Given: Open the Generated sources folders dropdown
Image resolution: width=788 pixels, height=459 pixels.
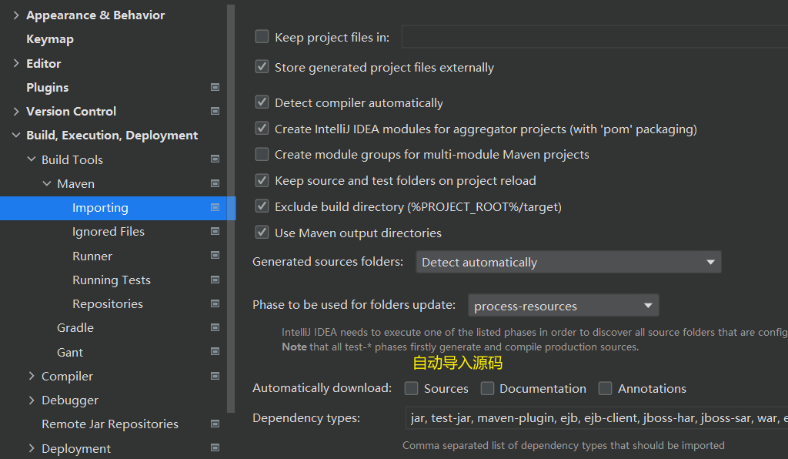Looking at the screenshot, I should click(569, 262).
